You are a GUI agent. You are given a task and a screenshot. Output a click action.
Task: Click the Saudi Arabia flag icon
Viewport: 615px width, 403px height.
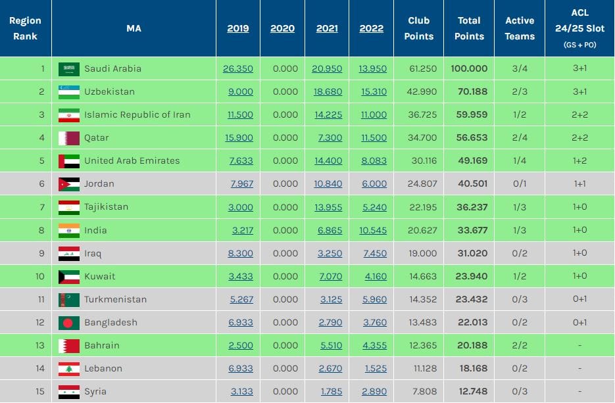coord(68,68)
